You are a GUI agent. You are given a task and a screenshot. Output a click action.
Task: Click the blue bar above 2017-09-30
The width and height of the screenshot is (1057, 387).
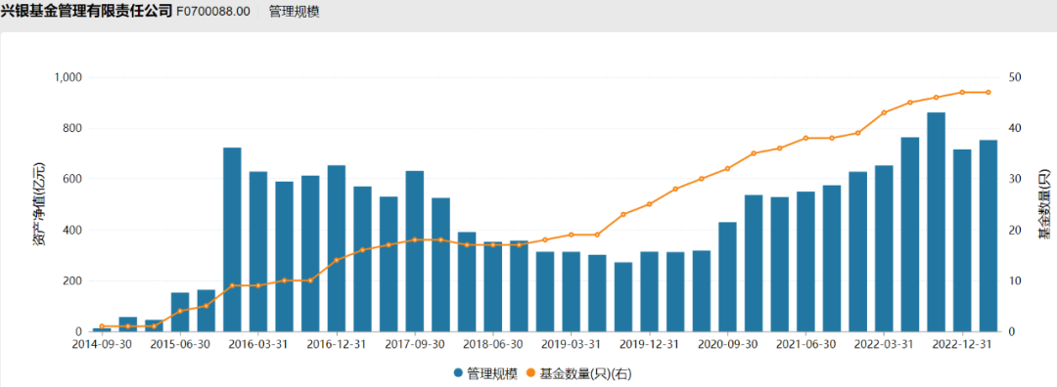point(415,251)
